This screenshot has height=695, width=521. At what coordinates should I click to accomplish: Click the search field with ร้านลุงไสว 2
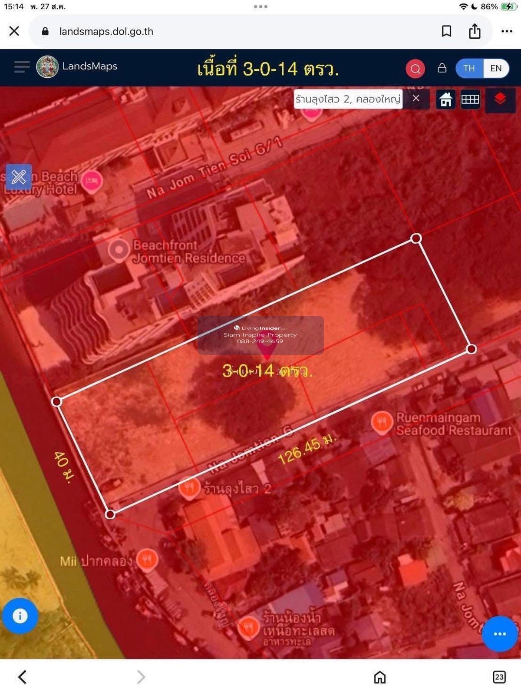point(348,99)
